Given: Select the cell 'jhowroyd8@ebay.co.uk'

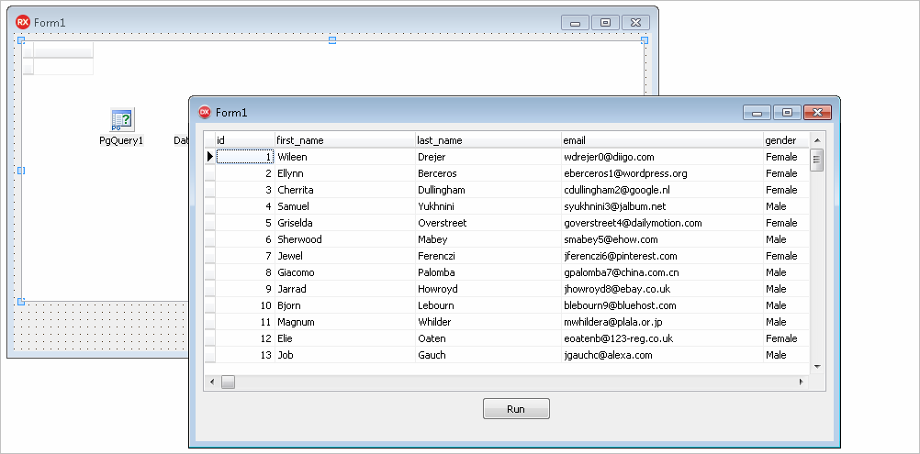Looking at the screenshot, I should coord(662,289).
